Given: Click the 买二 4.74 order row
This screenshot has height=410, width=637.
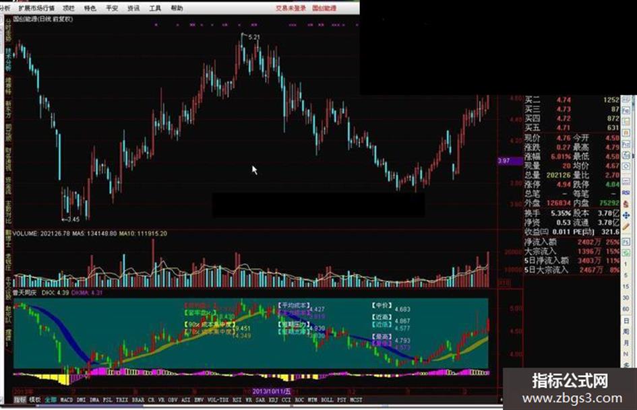Looking at the screenshot, I should 572,100.
